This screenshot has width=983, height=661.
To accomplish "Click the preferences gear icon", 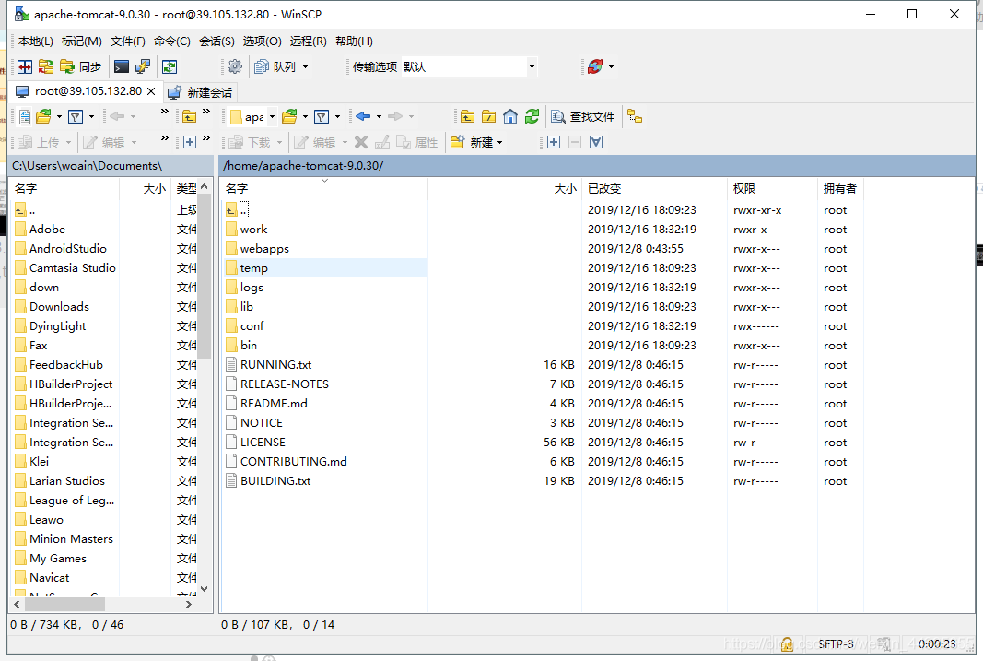I will [x=235, y=66].
